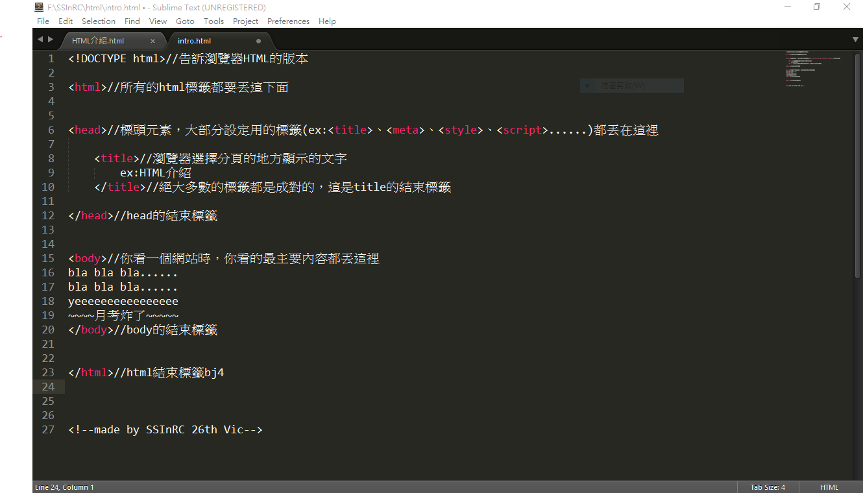Open the File menu
Image resolution: width=863 pixels, height=493 pixels.
coord(43,21)
